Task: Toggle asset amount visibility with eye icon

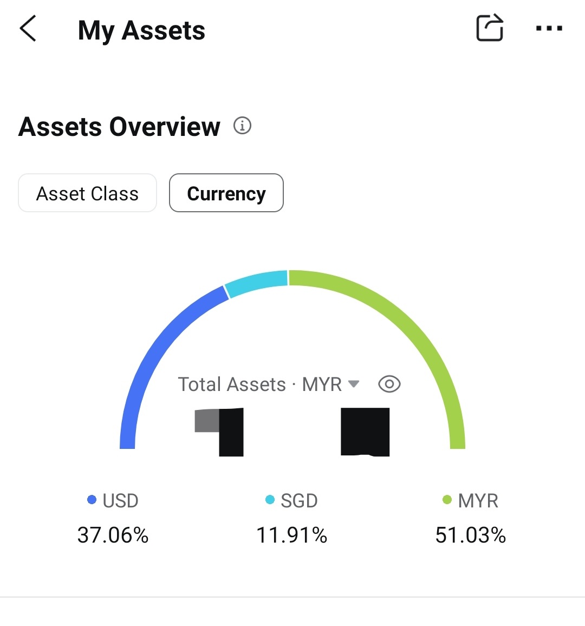Action: pyautogui.click(x=389, y=384)
